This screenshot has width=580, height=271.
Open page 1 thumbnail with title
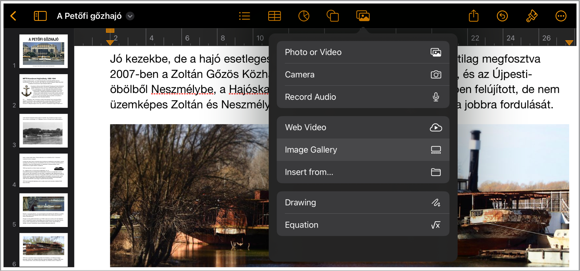pyautogui.click(x=43, y=51)
